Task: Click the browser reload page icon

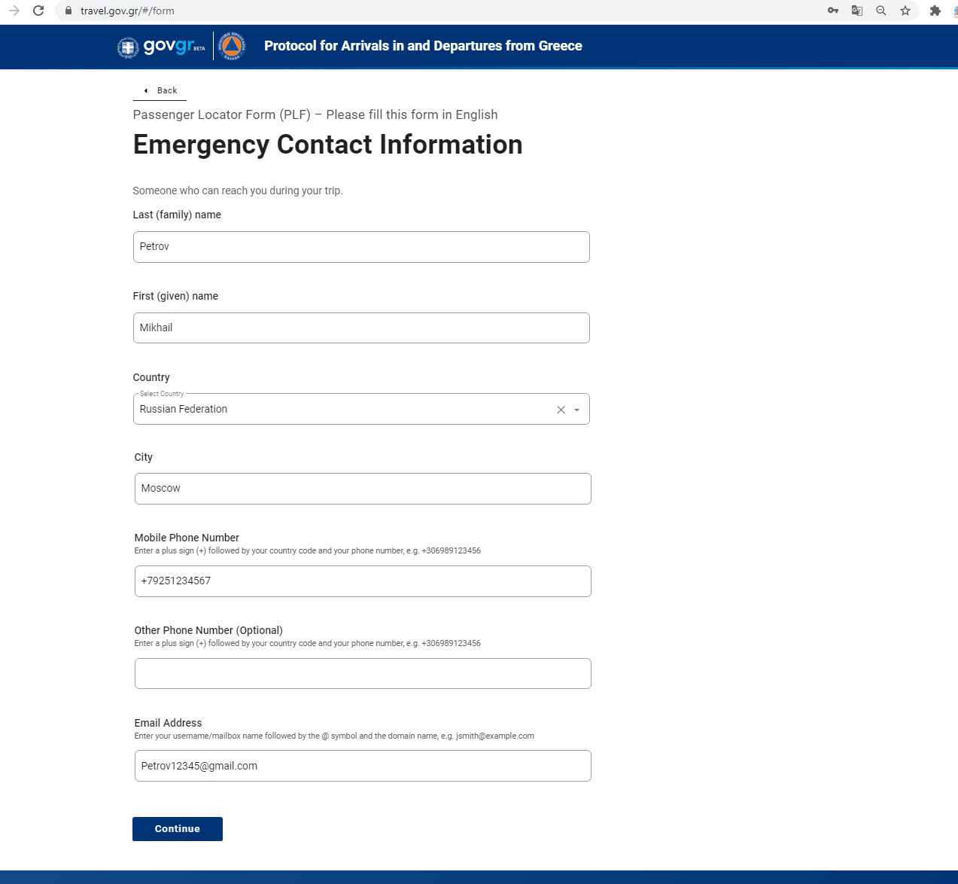Action: (x=38, y=11)
